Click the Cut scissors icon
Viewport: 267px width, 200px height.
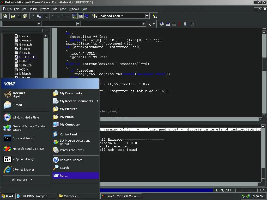pos(33,16)
